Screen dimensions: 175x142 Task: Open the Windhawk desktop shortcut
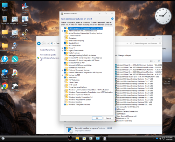point(15,87)
